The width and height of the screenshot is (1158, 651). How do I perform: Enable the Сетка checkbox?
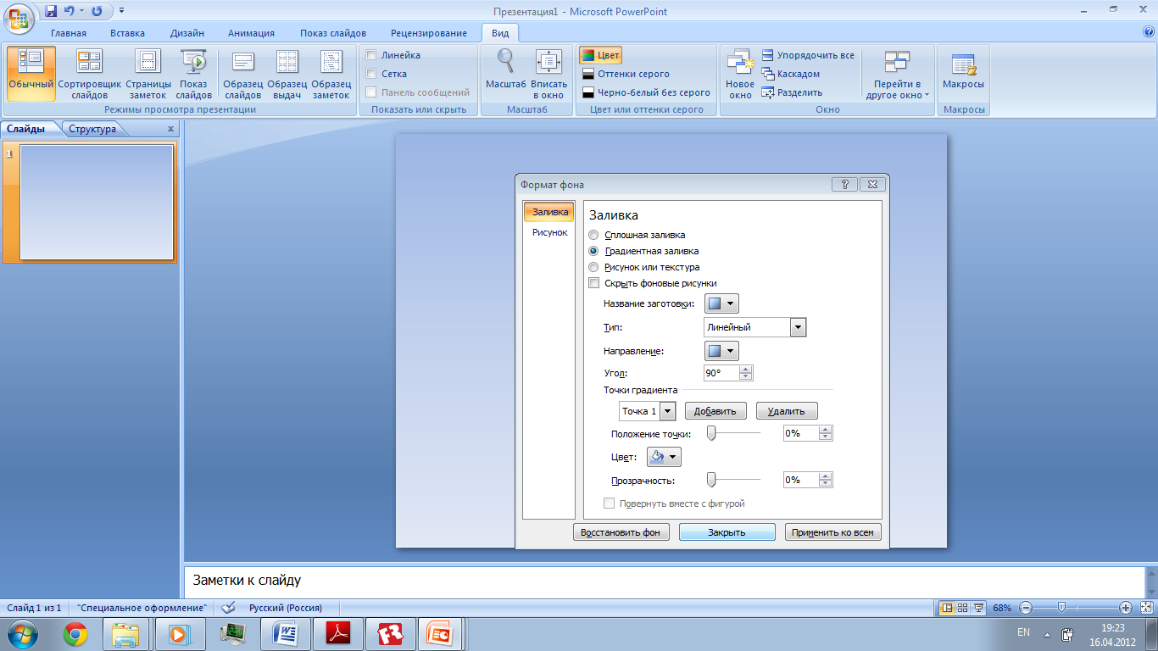pyautogui.click(x=371, y=74)
